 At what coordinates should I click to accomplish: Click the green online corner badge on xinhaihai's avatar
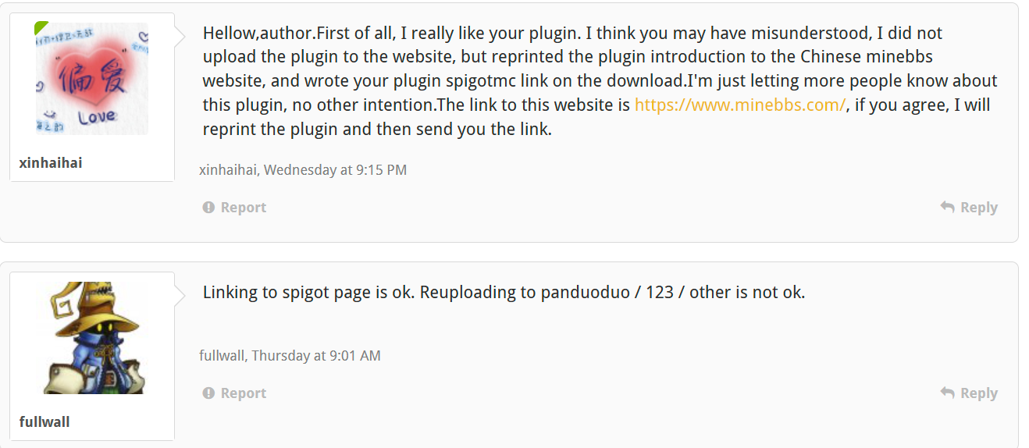41,27
